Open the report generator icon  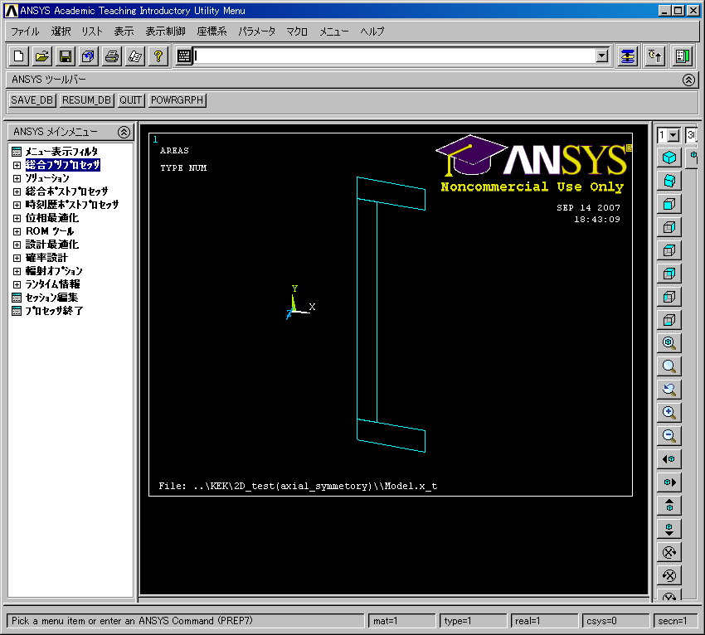(135, 56)
